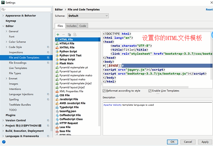Image resolution: width=213 pixels, height=146 pixels.
Task: Click the Less File template icon
Action: tap(57, 127)
